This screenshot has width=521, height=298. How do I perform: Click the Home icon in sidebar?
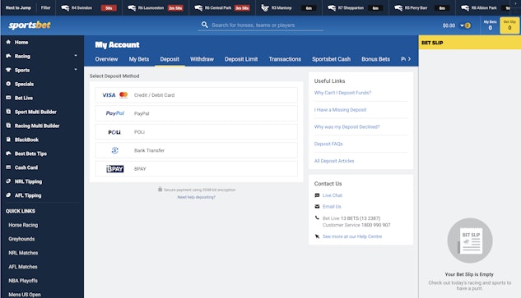click(8, 42)
